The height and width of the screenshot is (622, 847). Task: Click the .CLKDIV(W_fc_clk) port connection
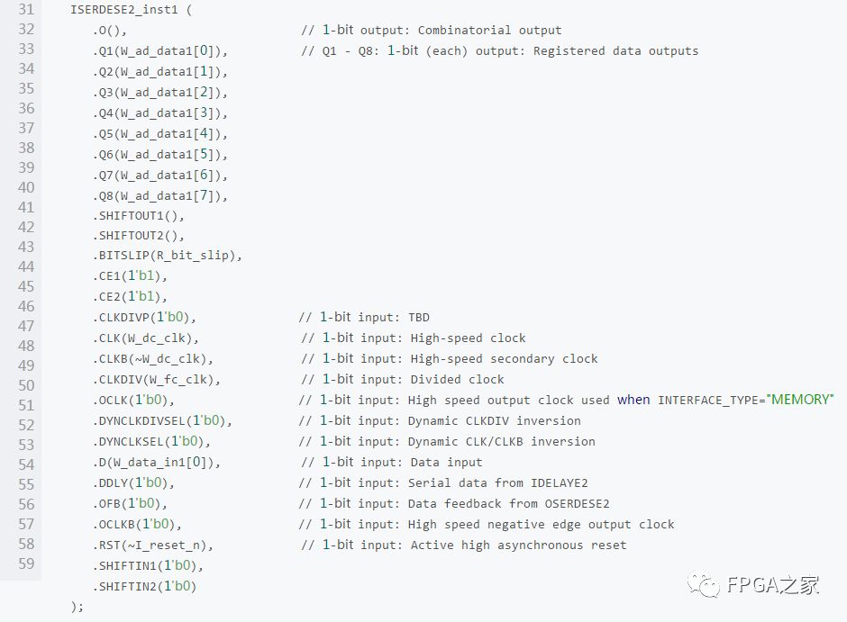157,380
